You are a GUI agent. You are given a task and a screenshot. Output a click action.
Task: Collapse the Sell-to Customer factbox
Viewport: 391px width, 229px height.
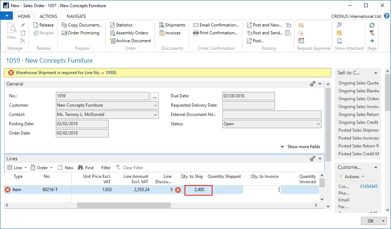coord(376,73)
